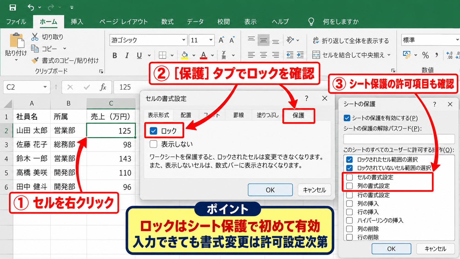
Task: Click the percent style icon
Action: click(x=425, y=55)
